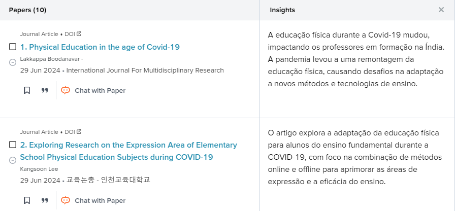Bookmark the Physical Education in Covid-19 paper
The height and width of the screenshot is (211, 455).
pos(27,90)
